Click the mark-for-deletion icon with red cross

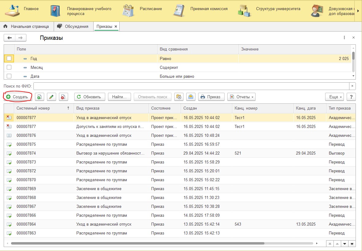pos(63,97)
